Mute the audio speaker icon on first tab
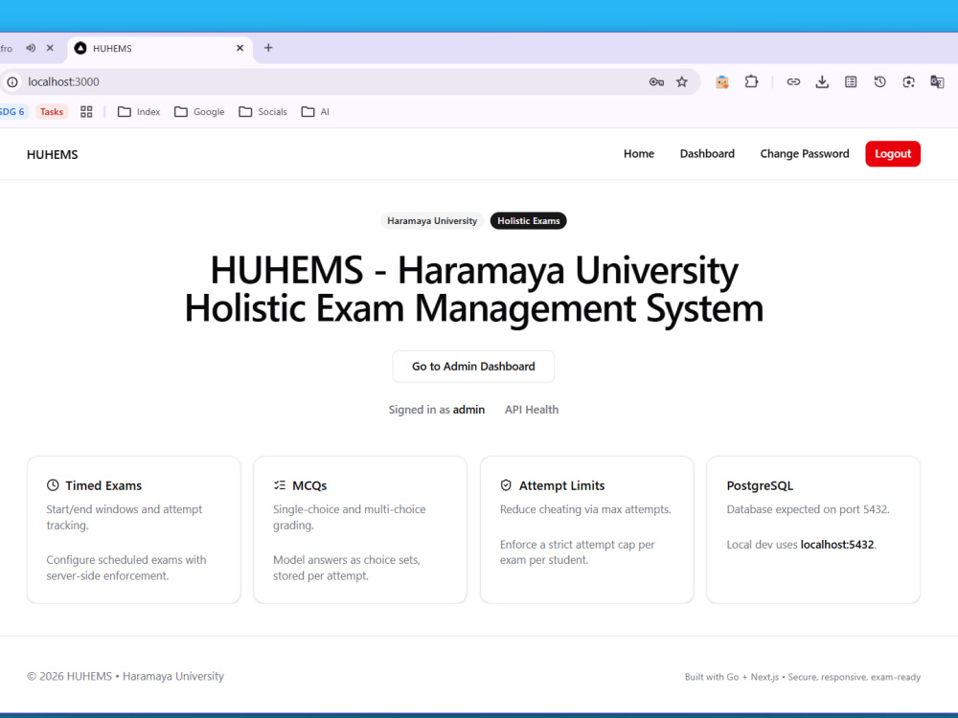 31,48
